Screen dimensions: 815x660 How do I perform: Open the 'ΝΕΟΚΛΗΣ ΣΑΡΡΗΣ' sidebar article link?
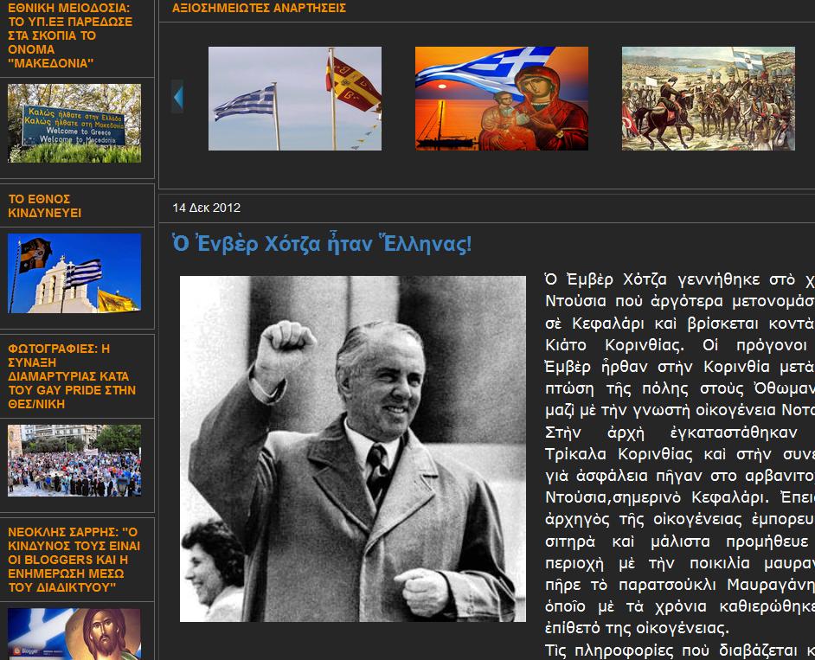74,560
